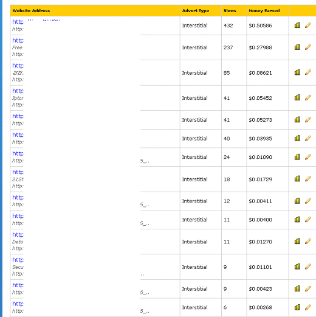Viewport: 316px width, 317px height.
Task: Open the blue http link above 'Deto'
Action: 18,235
